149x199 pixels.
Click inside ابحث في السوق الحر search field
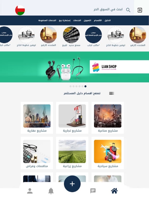point(108,10)
